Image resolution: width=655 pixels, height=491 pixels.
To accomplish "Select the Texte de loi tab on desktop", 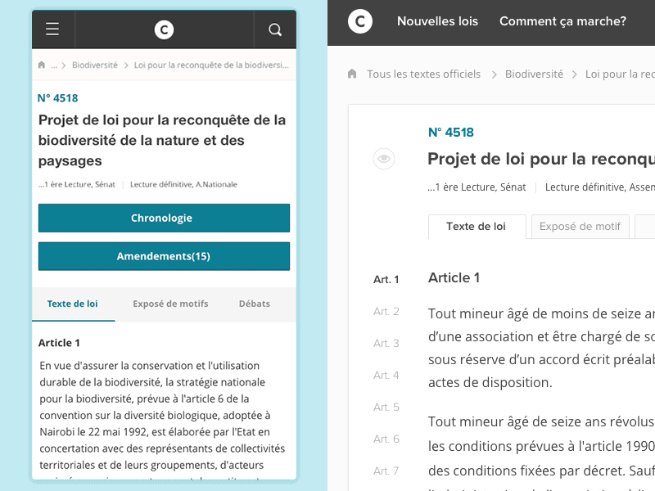I will (x=477, y=226).
